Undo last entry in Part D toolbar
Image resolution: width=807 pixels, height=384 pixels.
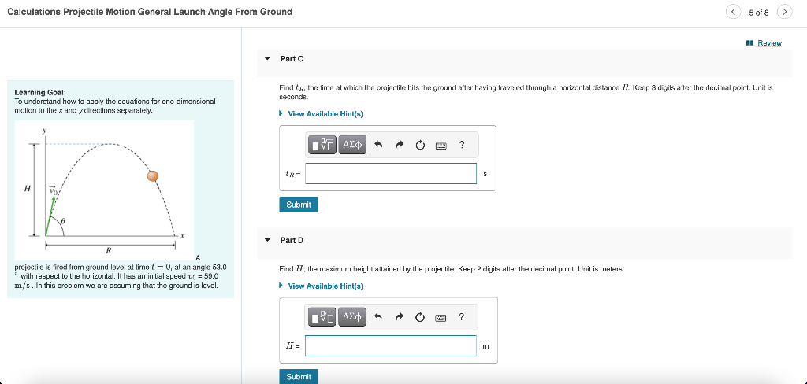coord(378,317)
